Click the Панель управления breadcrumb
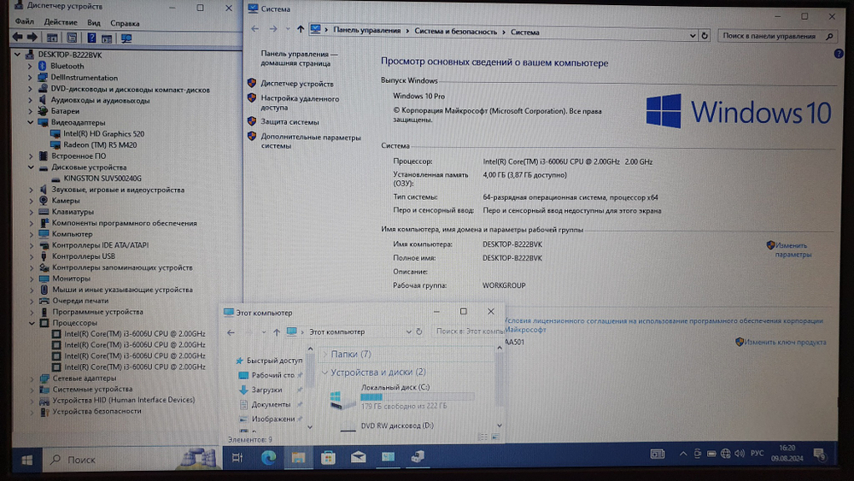Viewport: 854px width, 481px height. coord(366,31)
